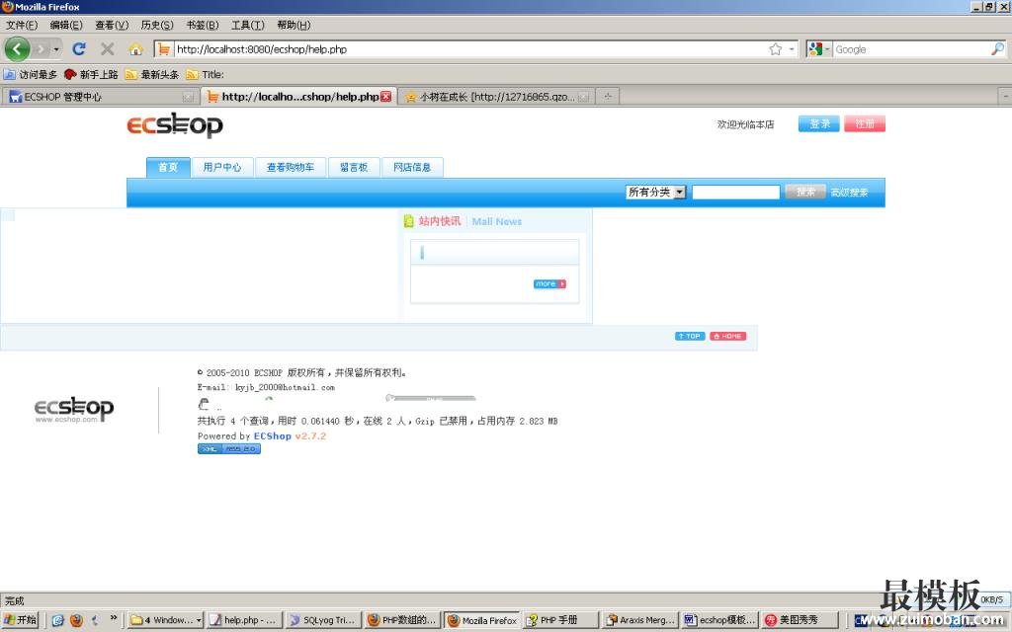
Task: Select the 查看购物车 navigation tab
Action: (x=291, y=167)
